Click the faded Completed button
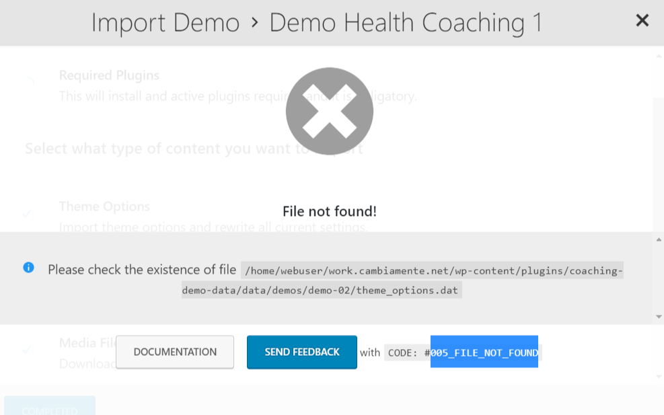 coord(50,409)
